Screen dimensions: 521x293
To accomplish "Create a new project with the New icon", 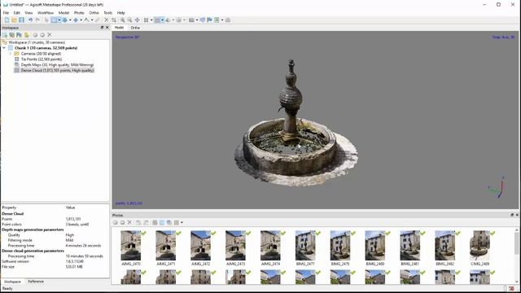I will pyautogui.click(x=7, y=20).
